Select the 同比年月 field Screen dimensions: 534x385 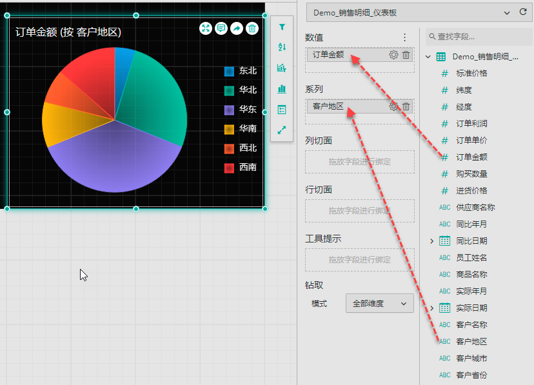[471, 224]
